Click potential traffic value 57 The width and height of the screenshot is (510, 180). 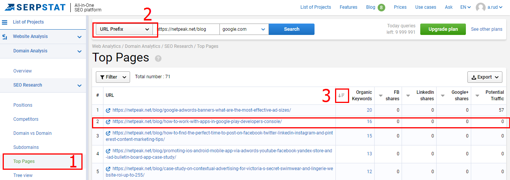501,110
